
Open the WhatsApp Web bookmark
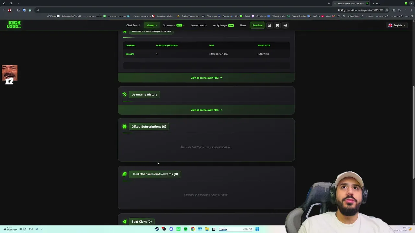[281, 16]
